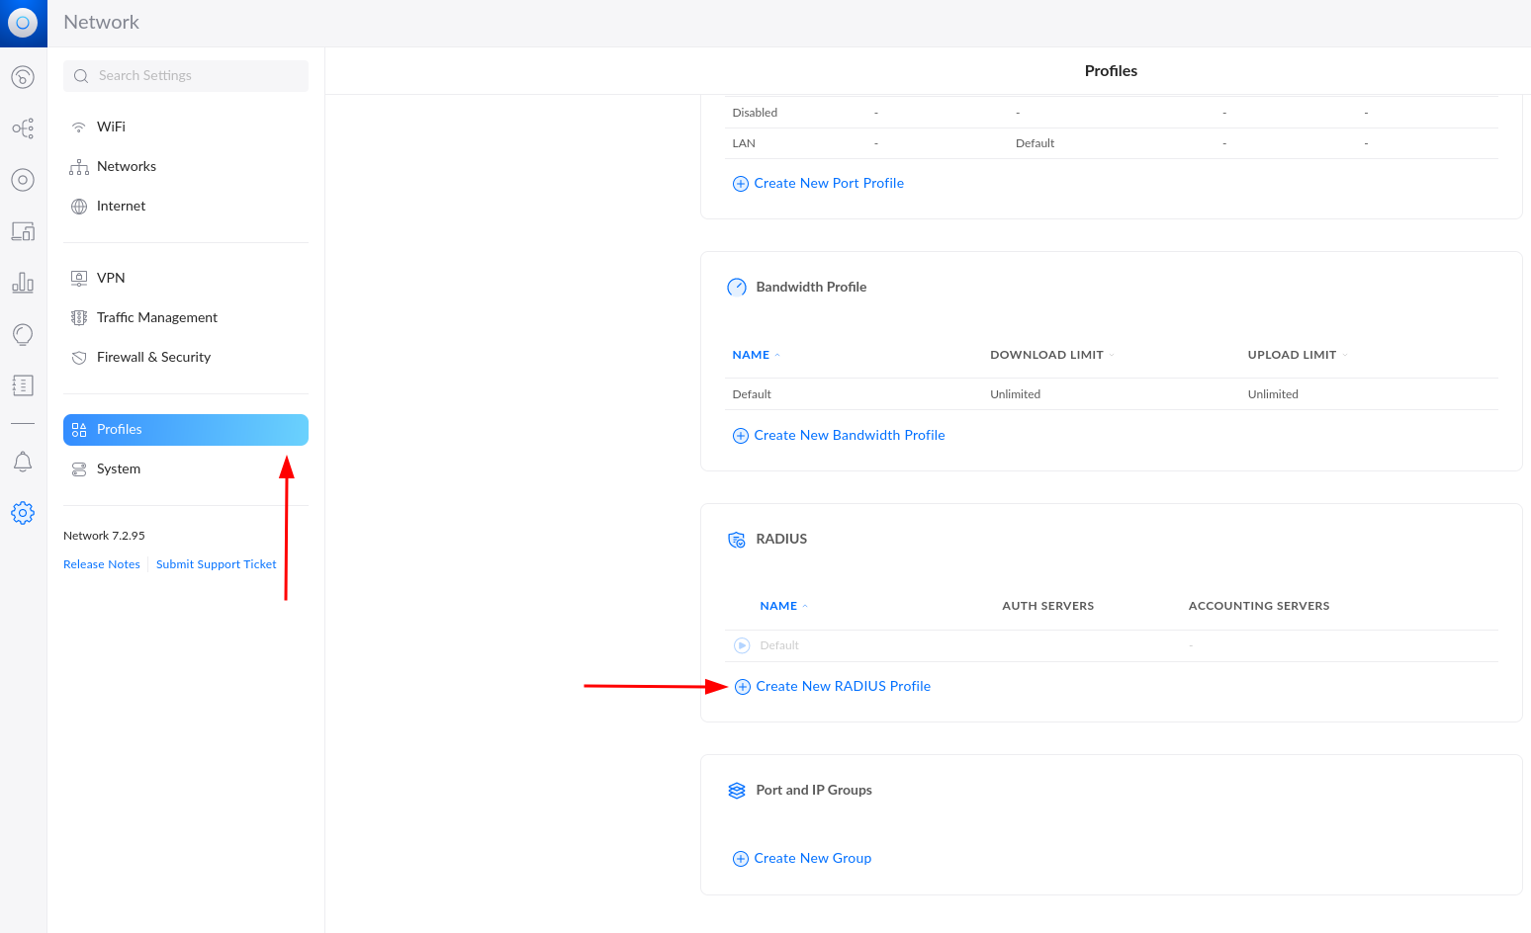Sort Bandwidth Profile by Upload Limit
Image resolution: width=1531 pixels, height=933 pixels.
pyautogui.click(x=1292, y=355)
